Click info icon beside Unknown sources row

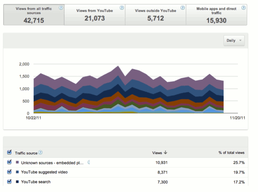pos(88,162)
